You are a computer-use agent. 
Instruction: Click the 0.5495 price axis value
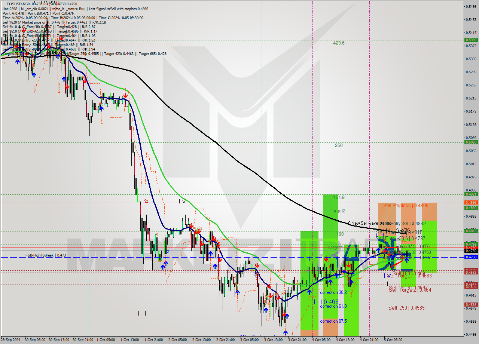(x=470, y=6)
